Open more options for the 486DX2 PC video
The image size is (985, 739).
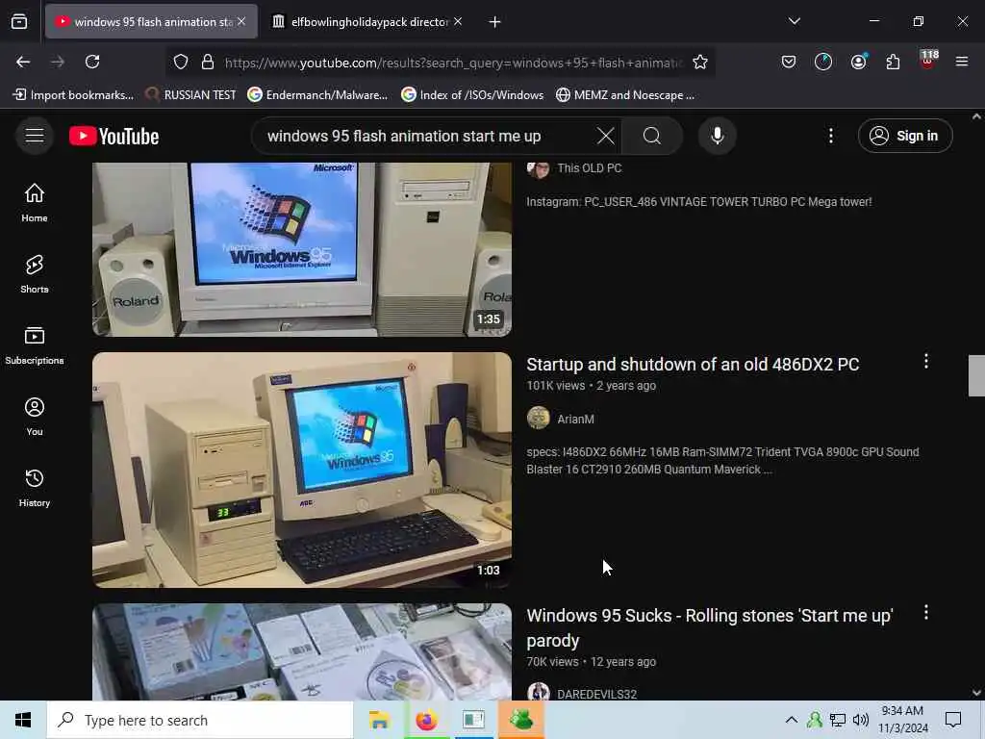click(926, 361)
